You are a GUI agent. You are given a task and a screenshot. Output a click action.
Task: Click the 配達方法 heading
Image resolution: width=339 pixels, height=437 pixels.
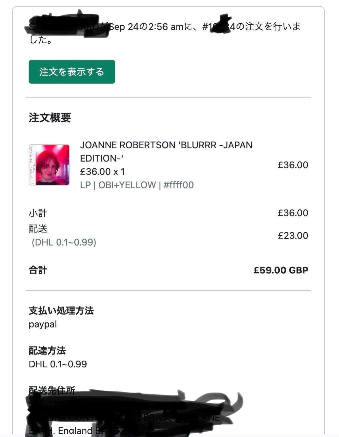click(47, 350)
